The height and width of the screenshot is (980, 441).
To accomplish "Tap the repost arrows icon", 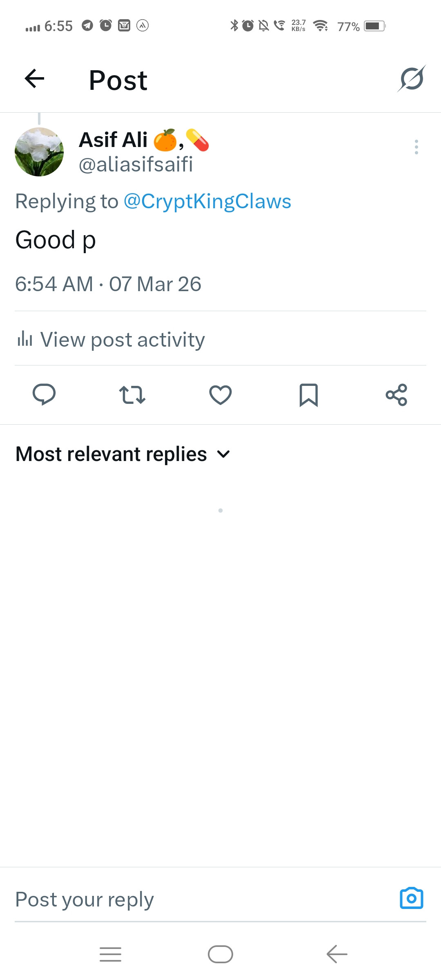I will tap(132, 395).
